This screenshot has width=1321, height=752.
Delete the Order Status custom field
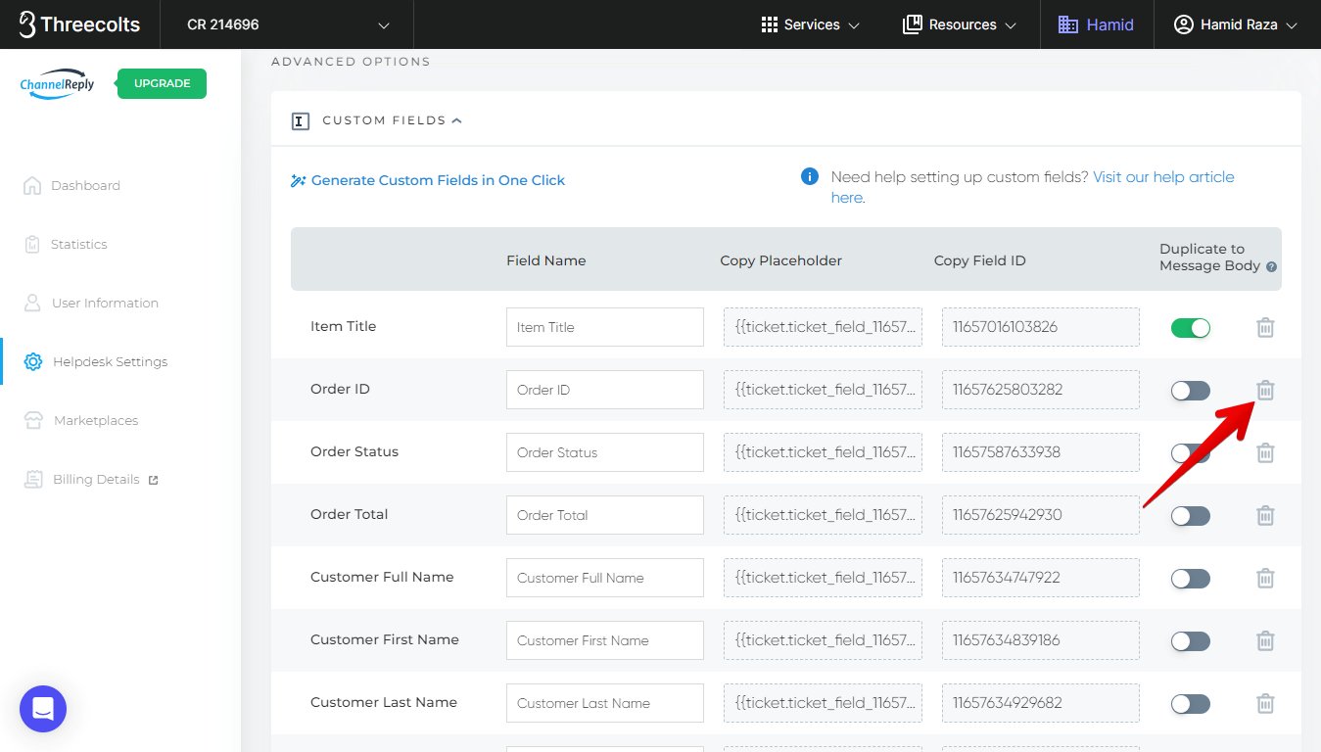[1265, 452]
